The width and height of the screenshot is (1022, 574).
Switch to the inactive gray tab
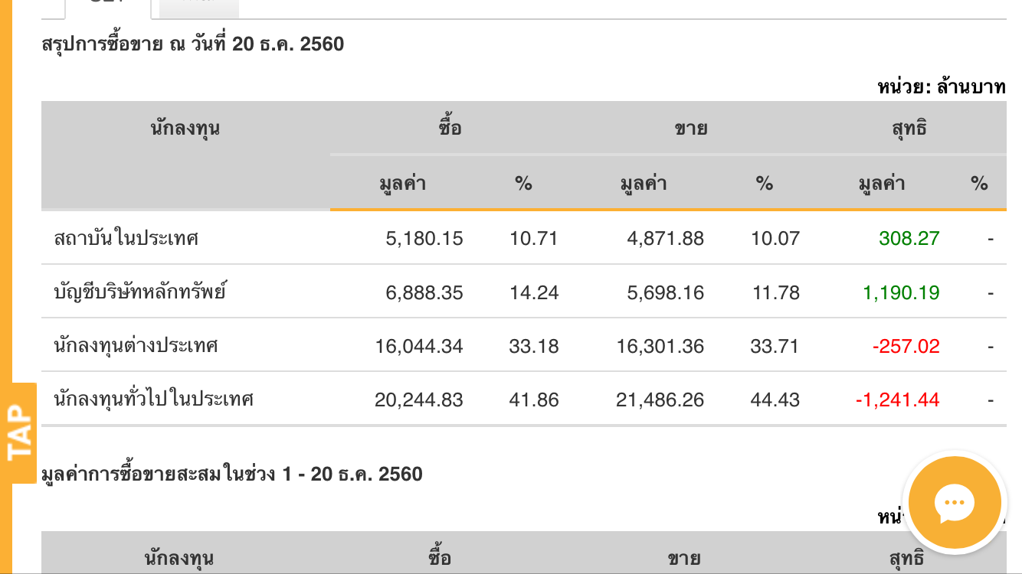tap(199, 6)
